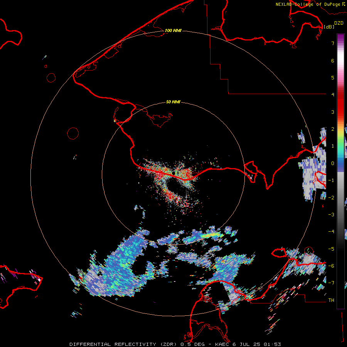Click the -4 value on color scale

(x=331, y=232)
